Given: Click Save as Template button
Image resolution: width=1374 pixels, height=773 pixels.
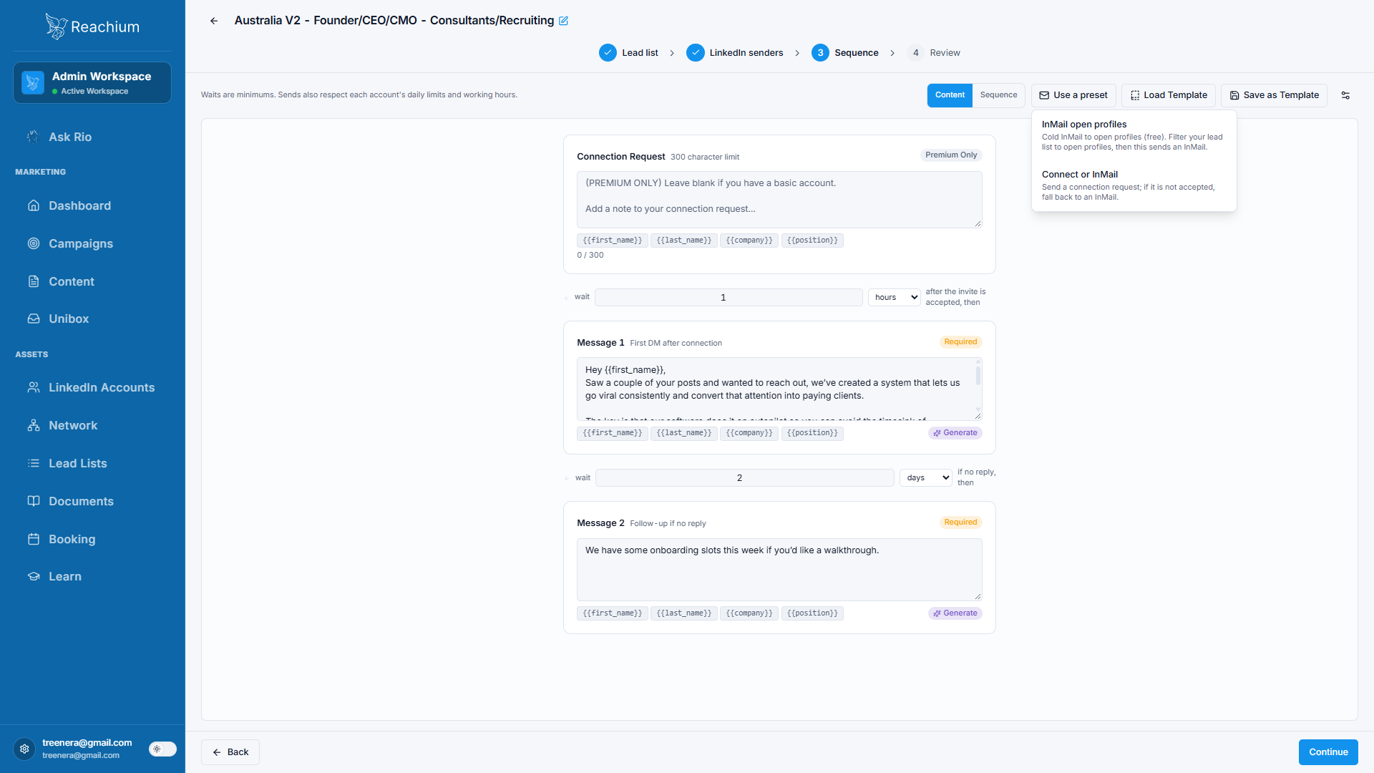Looking at the screenshot, I should point(1274,95).
